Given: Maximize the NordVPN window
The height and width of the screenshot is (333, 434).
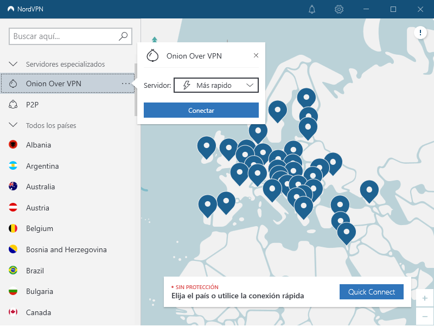Looking at the screenshot, I should point(393,9).
